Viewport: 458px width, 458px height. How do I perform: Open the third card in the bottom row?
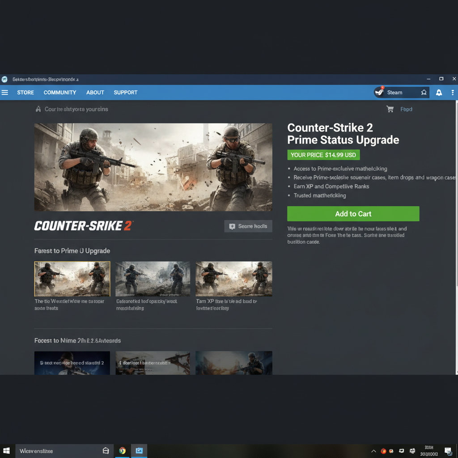click(233, 363)
